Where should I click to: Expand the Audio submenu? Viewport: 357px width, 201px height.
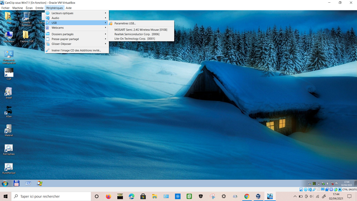(77, 18)
